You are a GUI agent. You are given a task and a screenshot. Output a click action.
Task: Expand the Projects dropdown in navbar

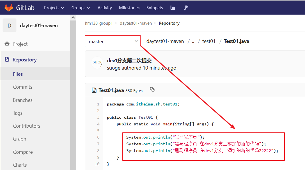[x=54, y=8]
